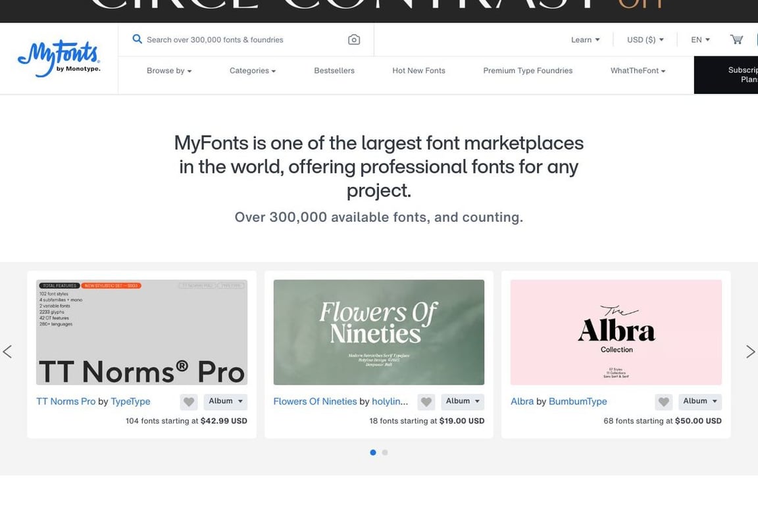Open Hot New Fonts page
Image resolution: width=758 pixels, height=505 pixels.
pos(418,70)
